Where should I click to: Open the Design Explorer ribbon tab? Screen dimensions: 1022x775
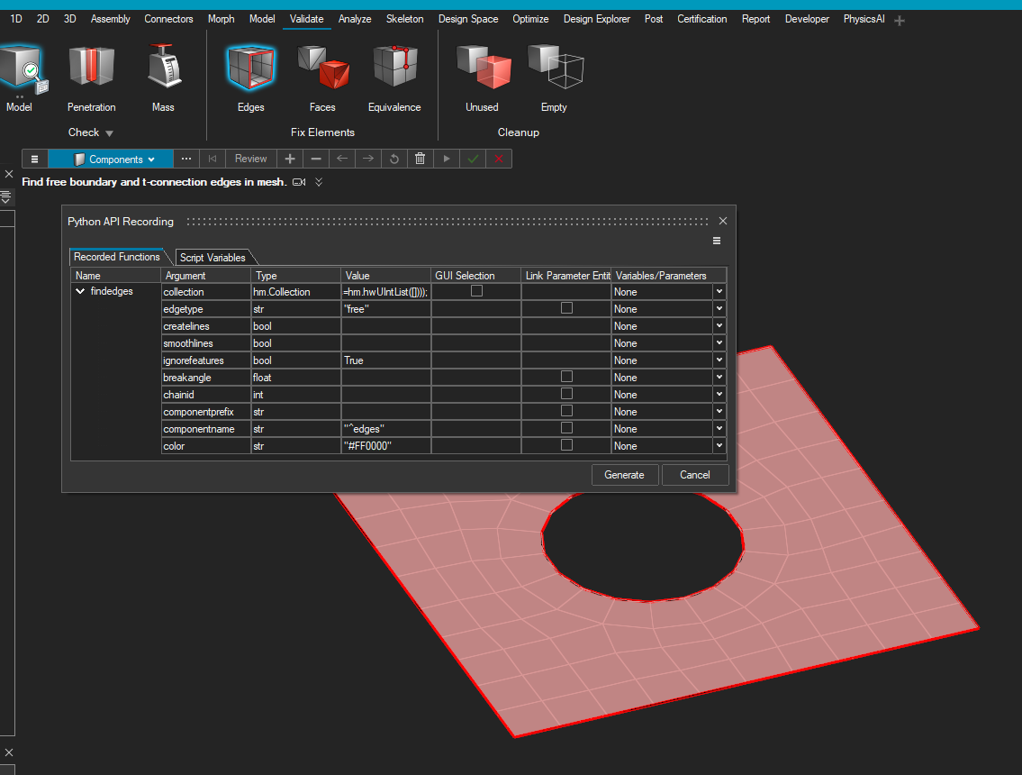click(x=597, y=19)
